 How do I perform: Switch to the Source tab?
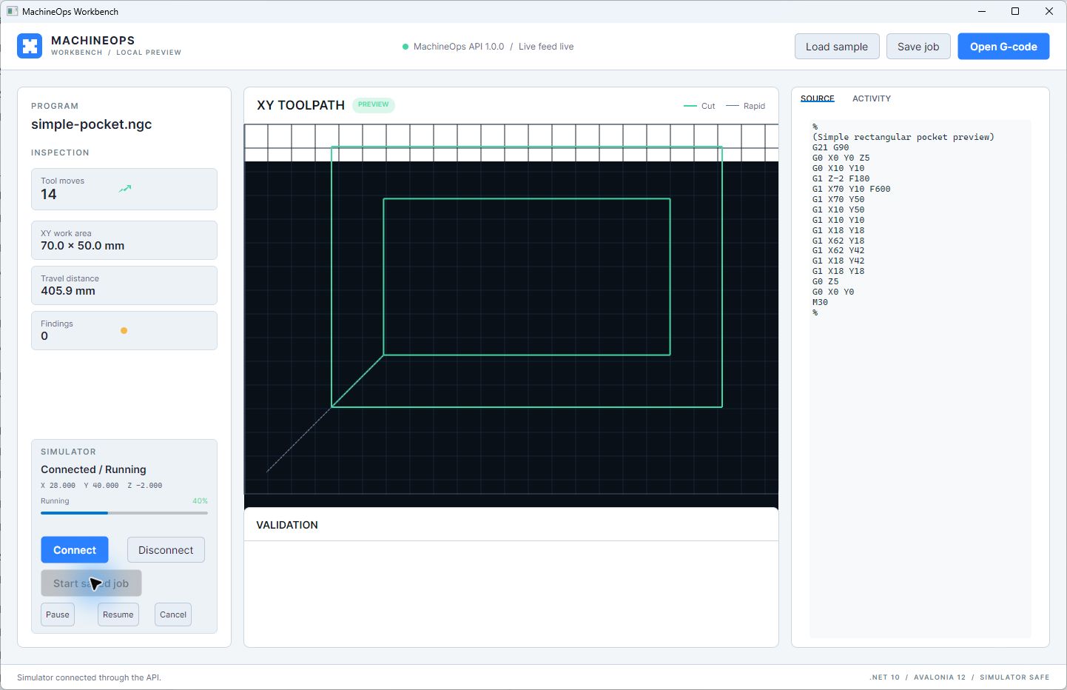818,98
